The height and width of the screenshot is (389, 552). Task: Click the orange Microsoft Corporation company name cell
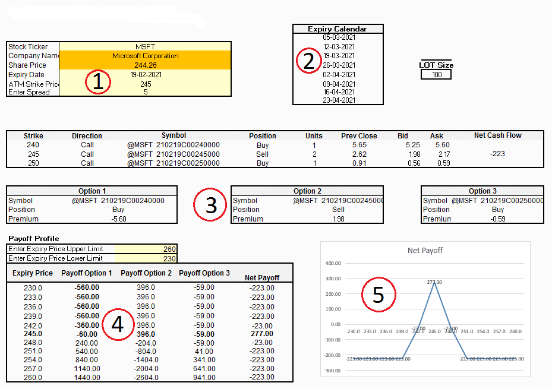pyautogui.click(x=145, y=56)
